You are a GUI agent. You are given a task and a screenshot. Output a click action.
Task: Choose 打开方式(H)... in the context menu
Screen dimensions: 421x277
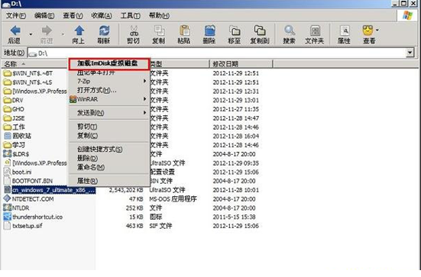click(x=108, y=90)
